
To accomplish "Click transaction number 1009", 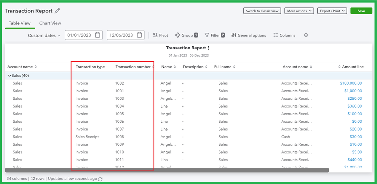I will click(x=120, y=144).
